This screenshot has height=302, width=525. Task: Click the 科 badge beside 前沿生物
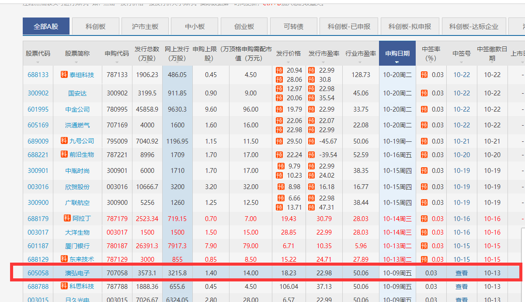[64, 155]
